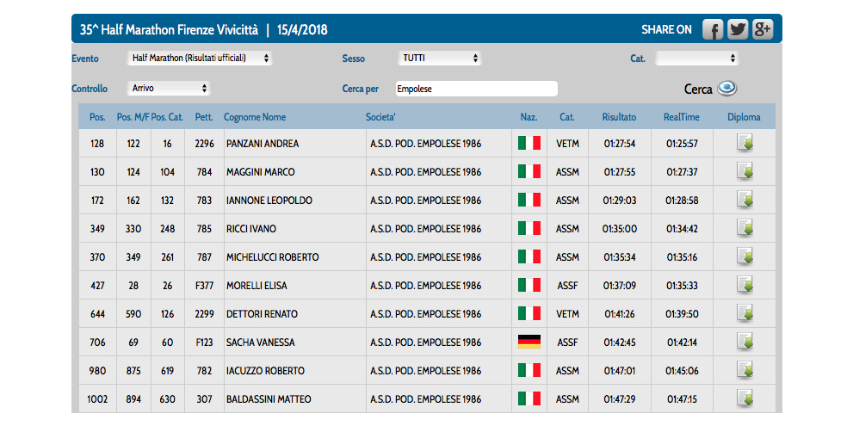The width and height of the screenshot is (853, 426).
Task: Click the Italian flag for Morelli Elisa
Action: [x=528, y=285]
